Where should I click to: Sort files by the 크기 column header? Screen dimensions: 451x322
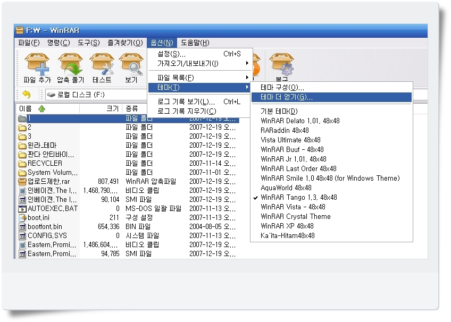(101, 108)
